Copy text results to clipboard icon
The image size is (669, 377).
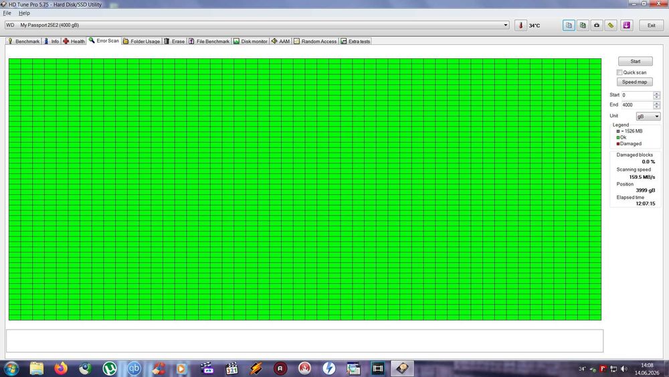(x=569, y=25)
